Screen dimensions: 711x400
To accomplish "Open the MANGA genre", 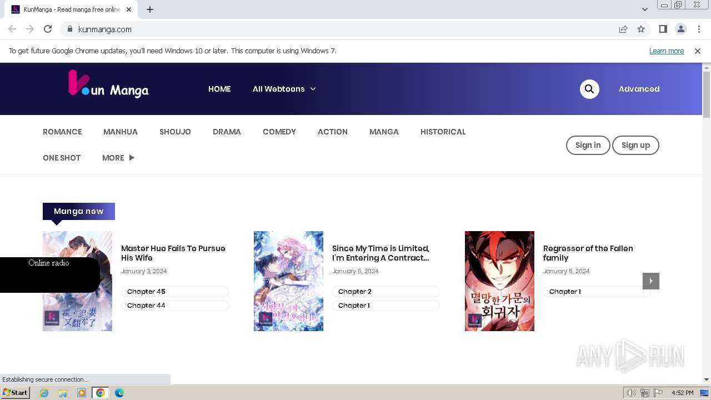I will click(384, 132).
